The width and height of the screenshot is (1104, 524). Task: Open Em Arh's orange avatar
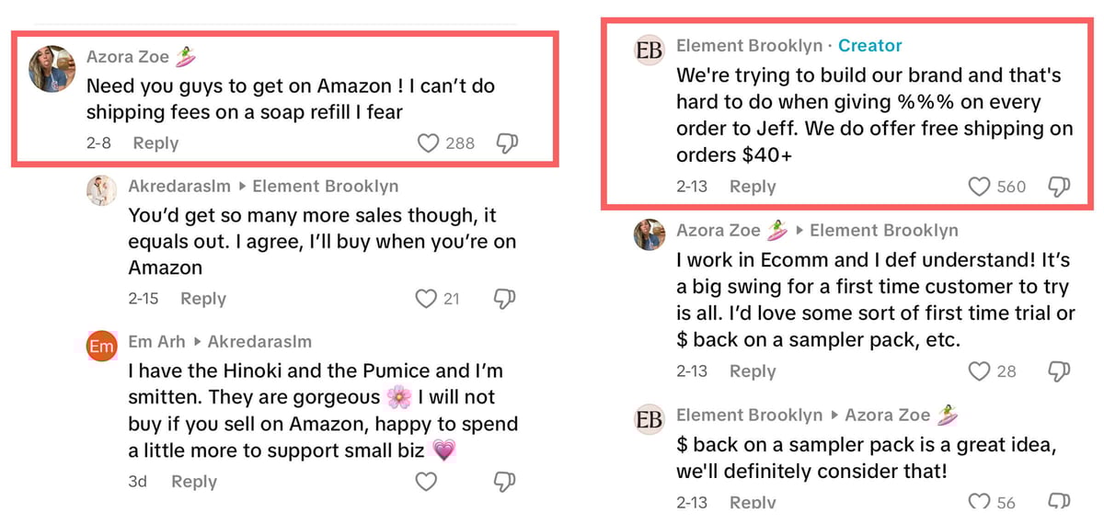pos(101,347)
